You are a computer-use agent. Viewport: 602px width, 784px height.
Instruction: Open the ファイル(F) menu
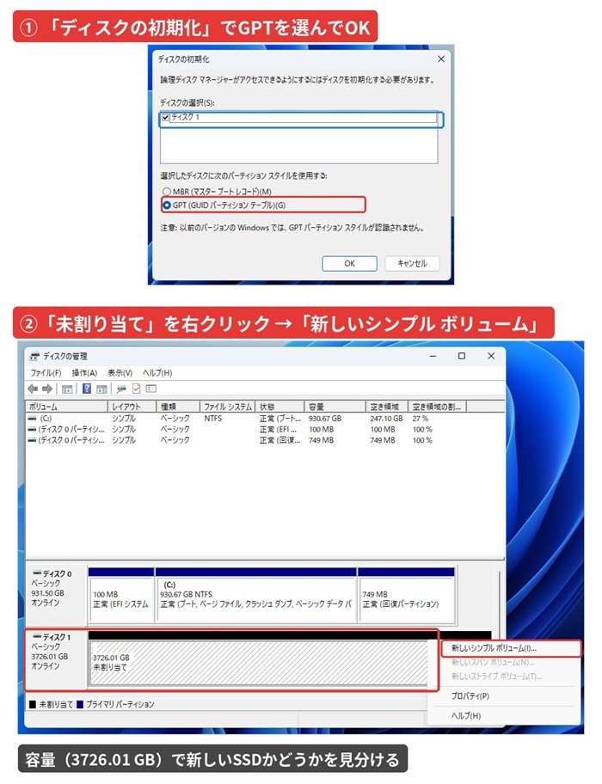pos(46,373)
